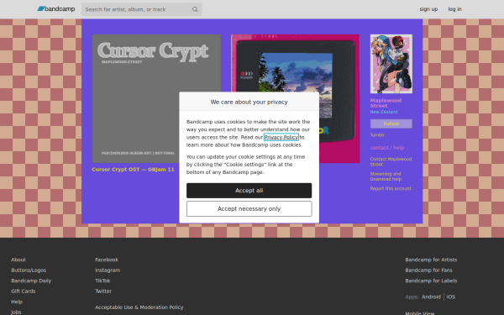
Task: Open Bandcamp's Facebook link
Action: [107, 260]
